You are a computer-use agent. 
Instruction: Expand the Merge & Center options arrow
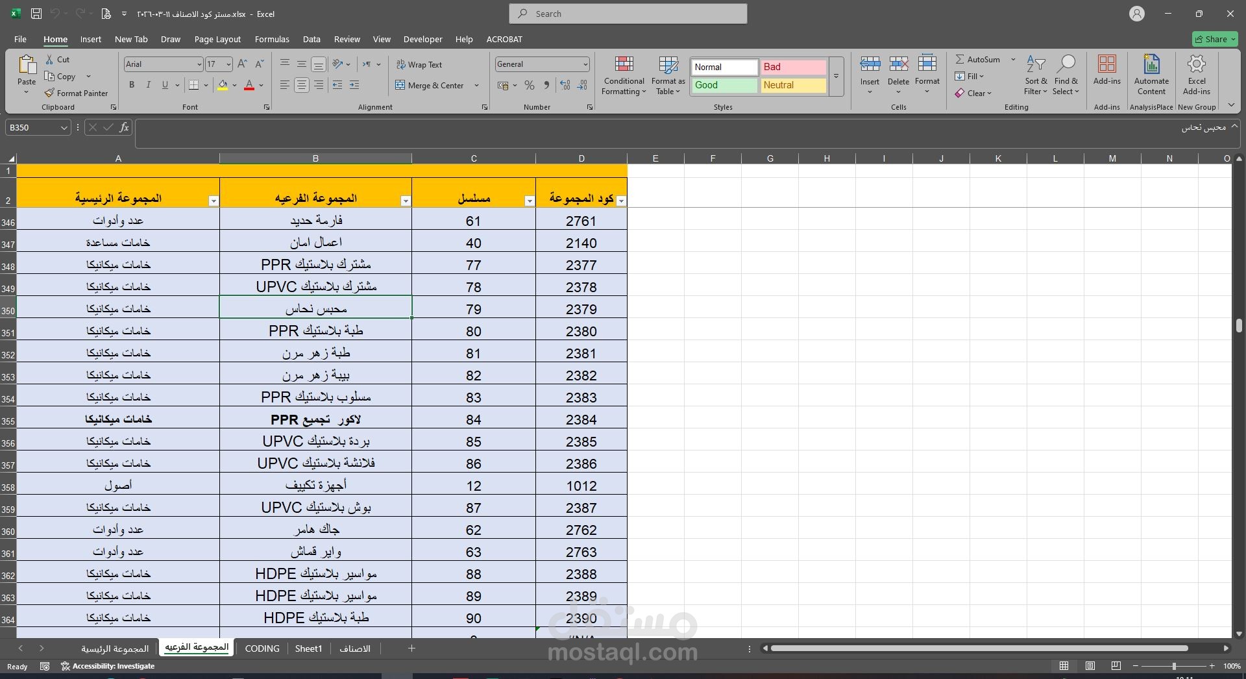476,85
